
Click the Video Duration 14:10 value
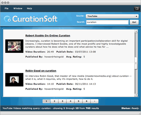pos(50,84)
